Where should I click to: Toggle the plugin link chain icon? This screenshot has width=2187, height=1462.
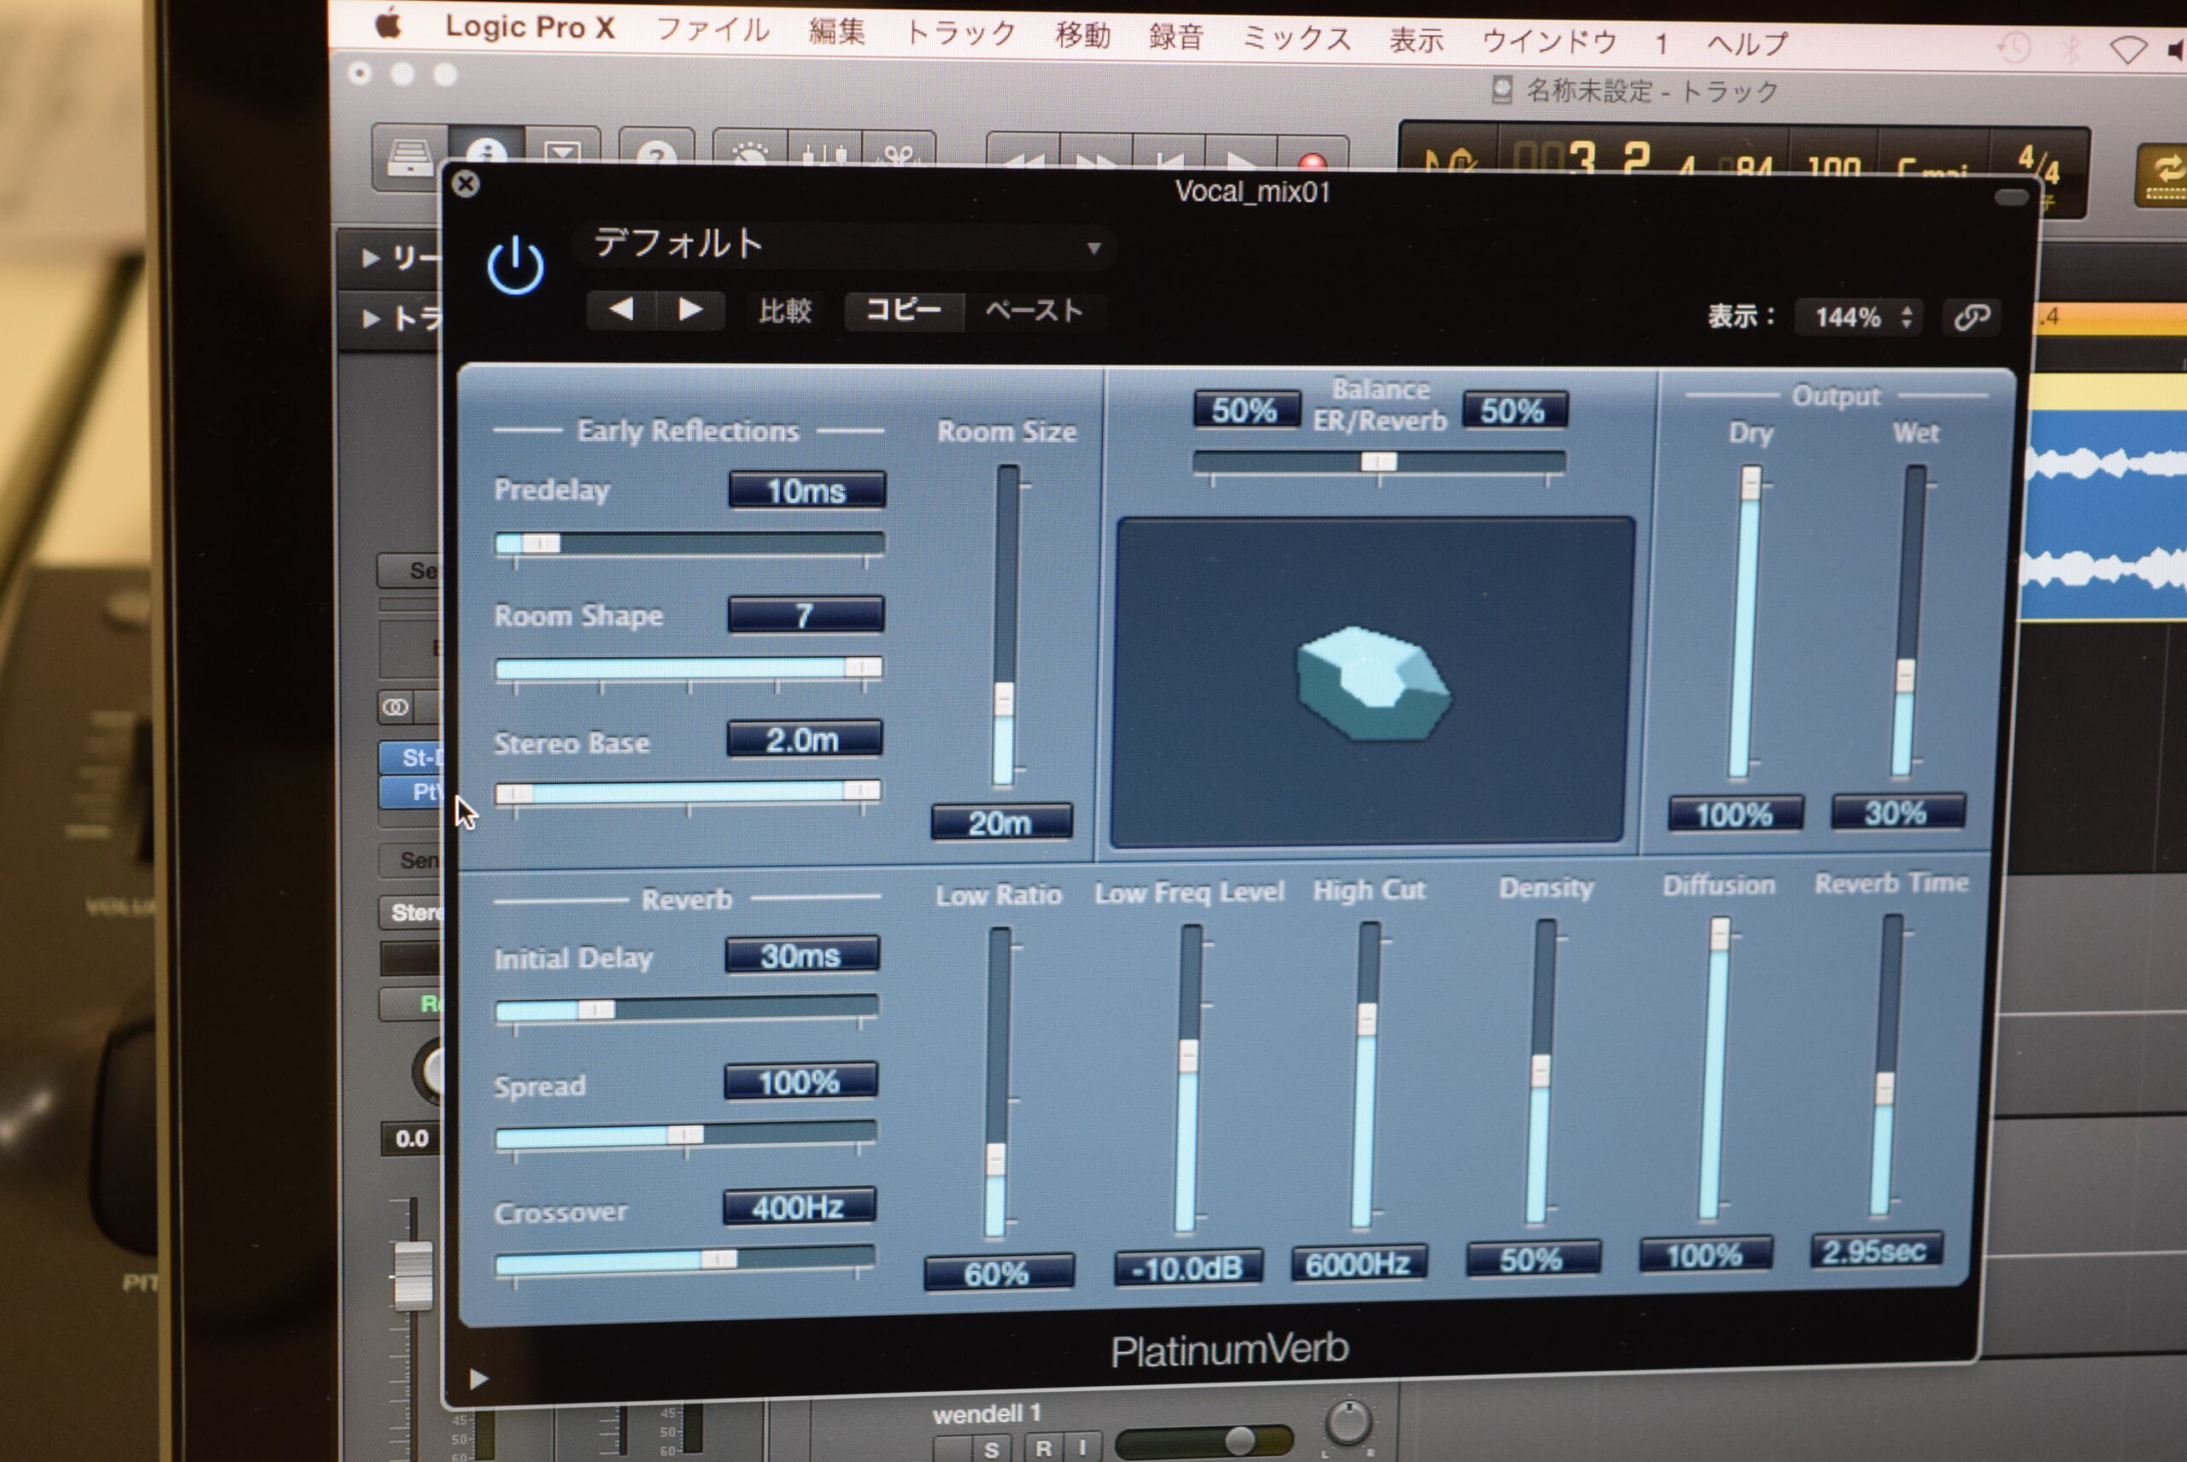[1972, 318]
